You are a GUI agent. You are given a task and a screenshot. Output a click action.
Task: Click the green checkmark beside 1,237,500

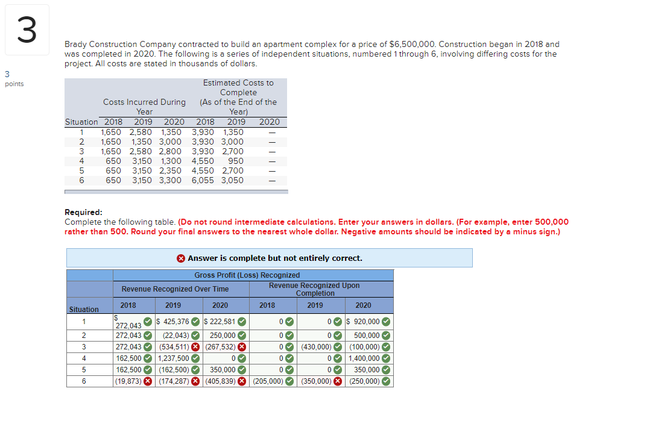click(x=195, y=358)
